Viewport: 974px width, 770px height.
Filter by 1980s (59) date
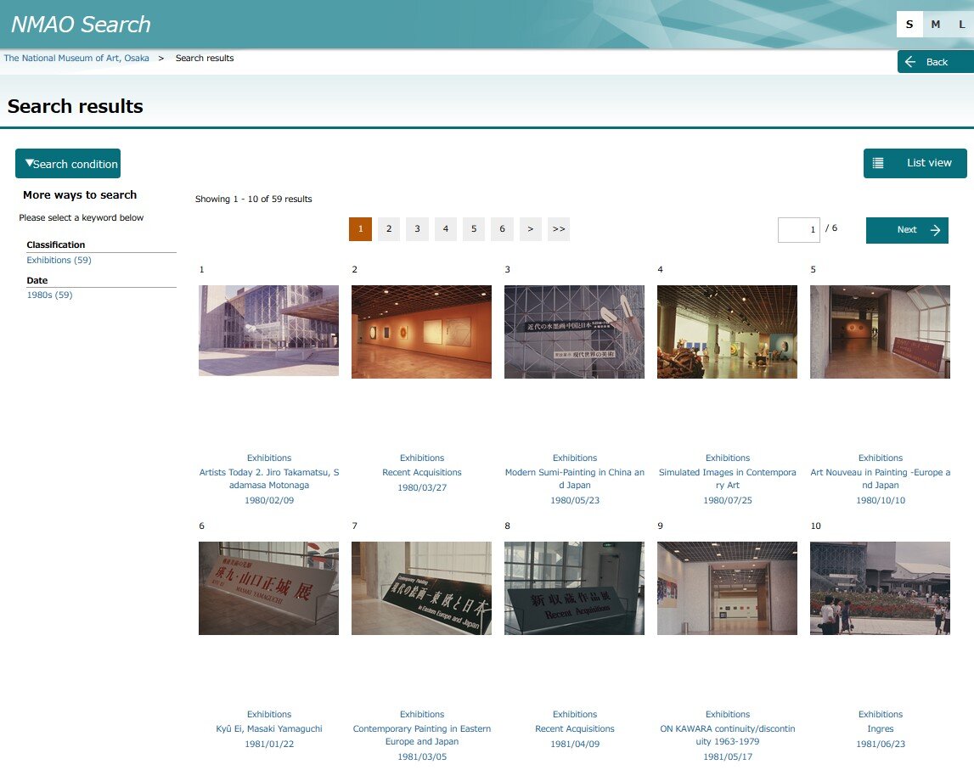[50, 295]
